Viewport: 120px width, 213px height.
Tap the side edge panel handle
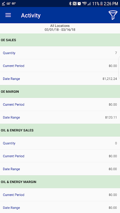click(x=119, y=67)
